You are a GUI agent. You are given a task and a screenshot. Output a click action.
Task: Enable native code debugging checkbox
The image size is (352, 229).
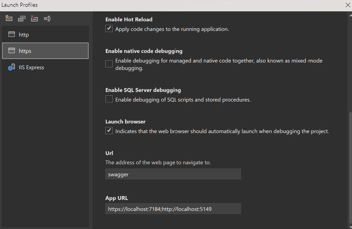pos(109,64)
